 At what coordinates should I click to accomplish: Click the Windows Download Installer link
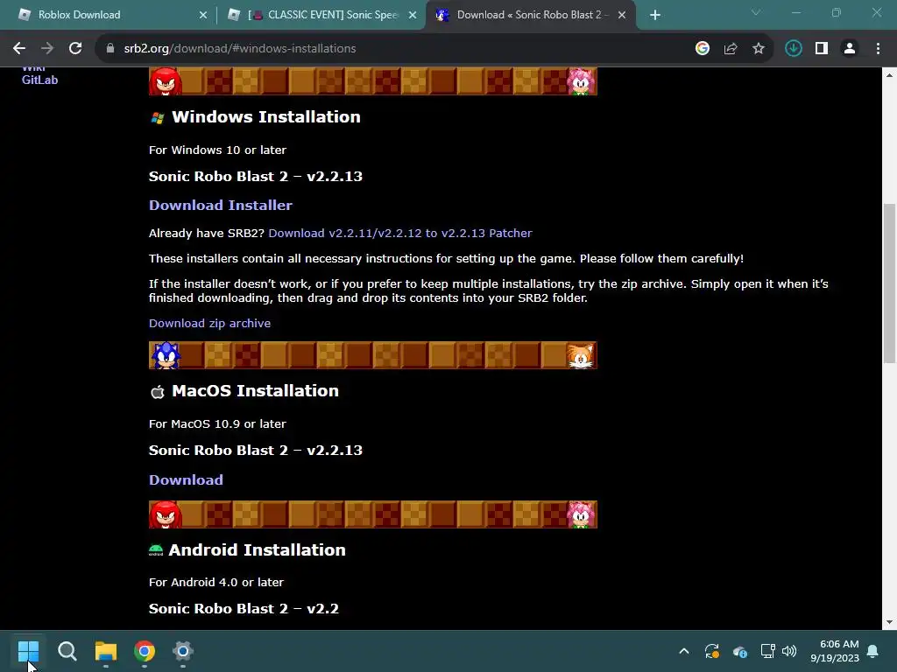220,205
